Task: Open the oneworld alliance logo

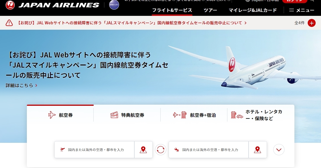Action: [114, 5]
